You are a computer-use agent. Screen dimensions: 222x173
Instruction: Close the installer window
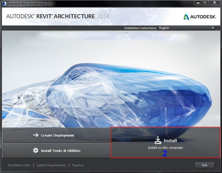click(x=215, y=2)
